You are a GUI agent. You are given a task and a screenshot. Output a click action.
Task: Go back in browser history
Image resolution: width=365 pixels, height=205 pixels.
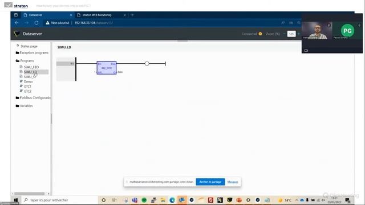click(x=17, y=23)
